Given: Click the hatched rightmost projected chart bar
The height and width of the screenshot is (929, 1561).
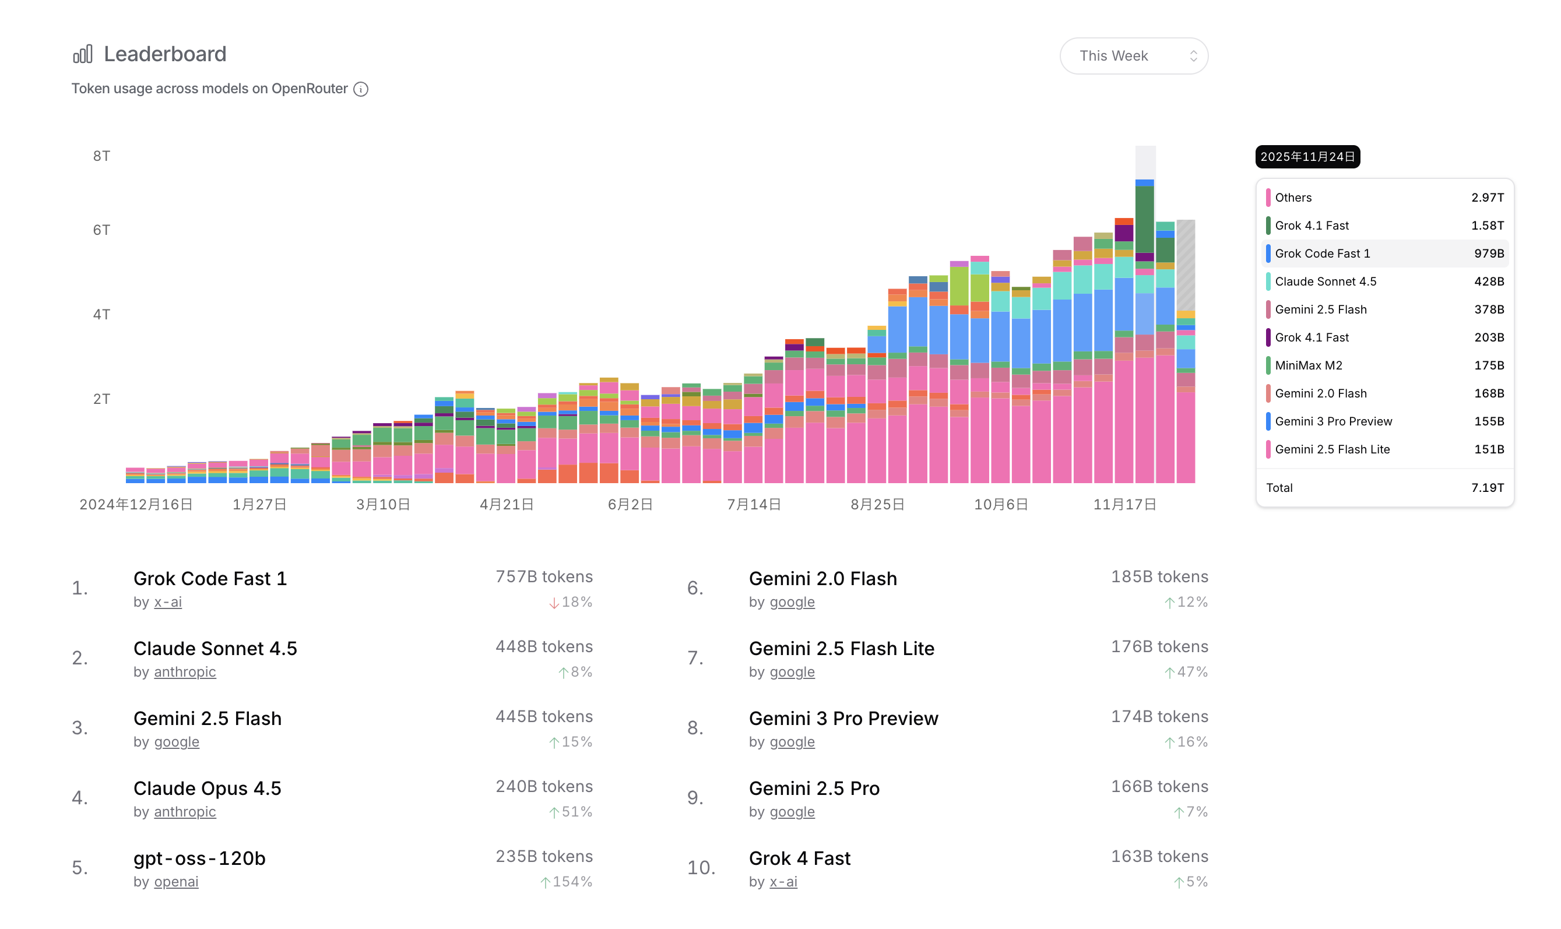Looking at the screenshot, I should [x=1186, y=266].
